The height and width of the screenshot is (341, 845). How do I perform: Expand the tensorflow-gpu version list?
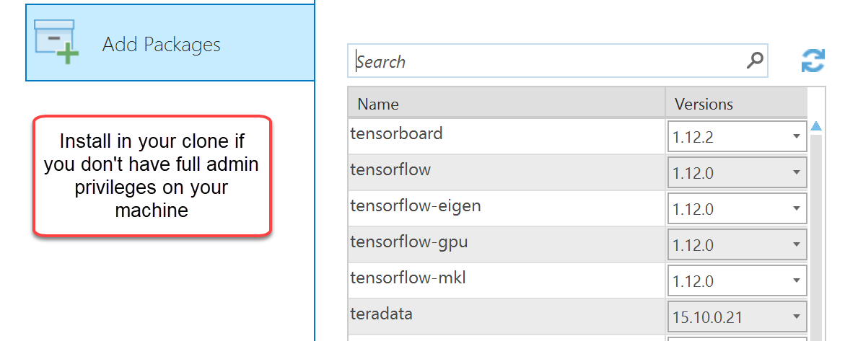click(796, 244)
